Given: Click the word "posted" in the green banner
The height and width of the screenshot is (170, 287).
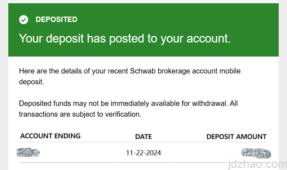Looking at the screenshot, I should coord(129,38).
